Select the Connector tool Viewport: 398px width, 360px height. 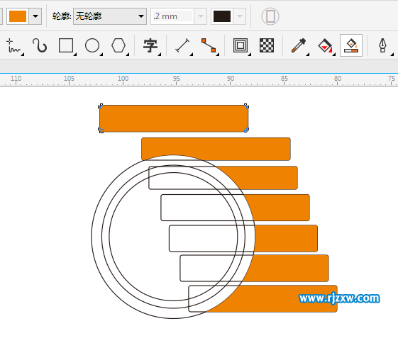pyautogui.click(x=209, y=45)
